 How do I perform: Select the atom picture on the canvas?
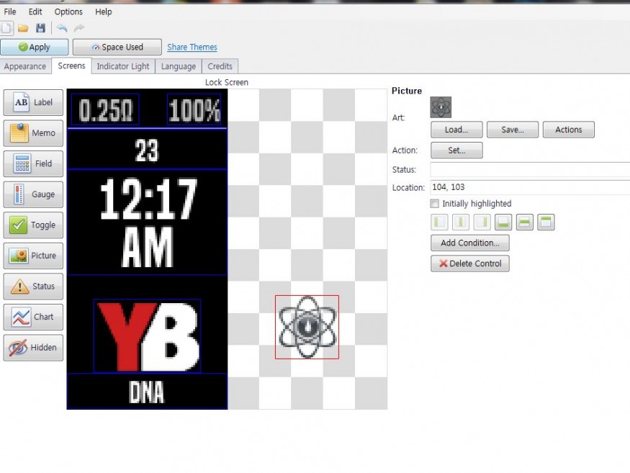[x=307, y=327]
